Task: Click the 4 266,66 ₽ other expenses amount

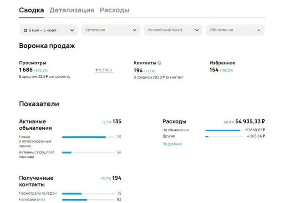Action: click(256, 136)
